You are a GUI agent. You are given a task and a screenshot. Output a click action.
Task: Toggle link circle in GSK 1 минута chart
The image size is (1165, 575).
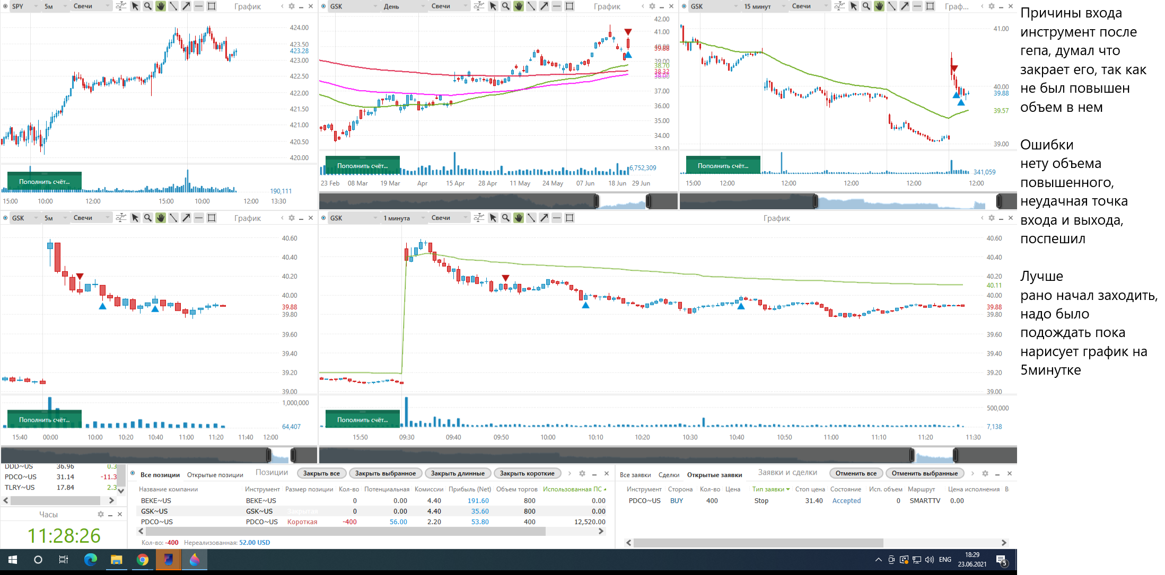point(323,218)
